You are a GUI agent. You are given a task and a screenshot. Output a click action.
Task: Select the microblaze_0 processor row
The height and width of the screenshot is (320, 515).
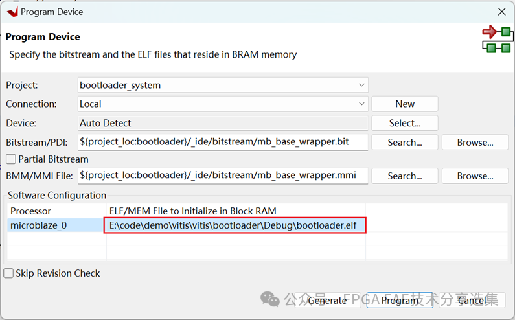[56, 225]
